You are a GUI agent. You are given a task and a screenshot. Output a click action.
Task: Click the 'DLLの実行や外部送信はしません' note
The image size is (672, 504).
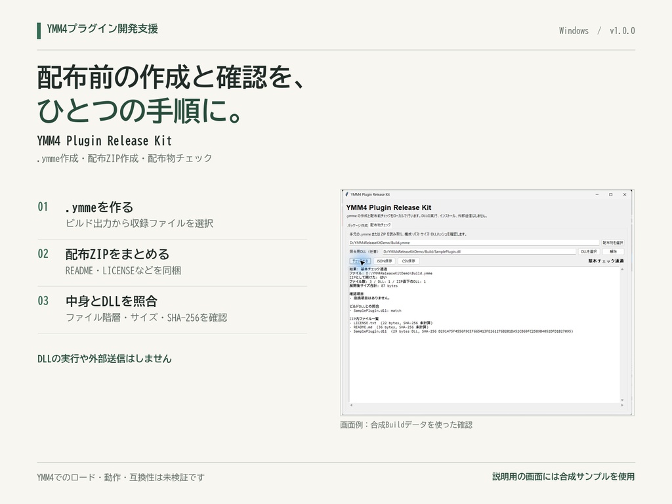click(x=104, y=359)
